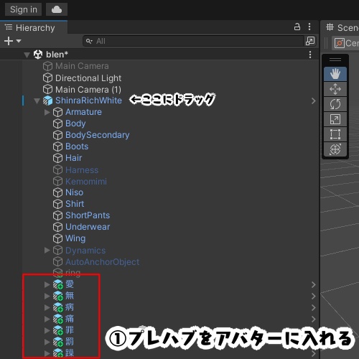The image size is (359, 359).
Task: Select the disabled Kemomimi object
Action: (x=86, y=182)
